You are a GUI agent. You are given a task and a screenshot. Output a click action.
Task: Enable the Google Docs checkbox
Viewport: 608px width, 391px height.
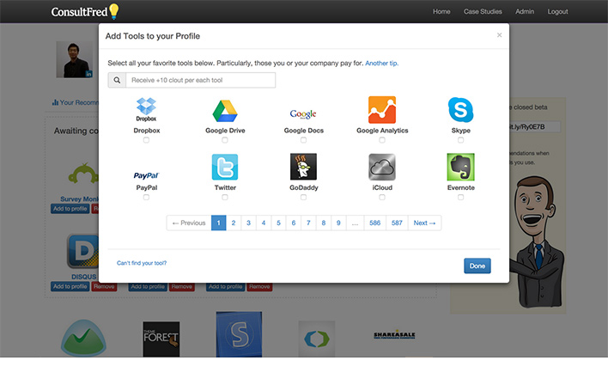303,140
